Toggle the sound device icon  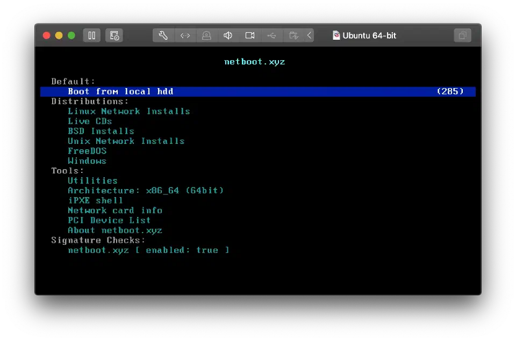[x=228, y=35]
